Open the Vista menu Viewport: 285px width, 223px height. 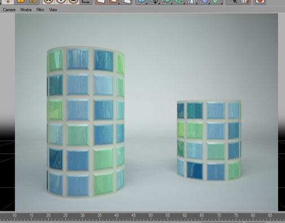click(53, 10)
